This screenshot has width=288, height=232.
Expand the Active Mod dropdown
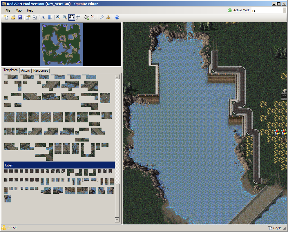point(285,10)
